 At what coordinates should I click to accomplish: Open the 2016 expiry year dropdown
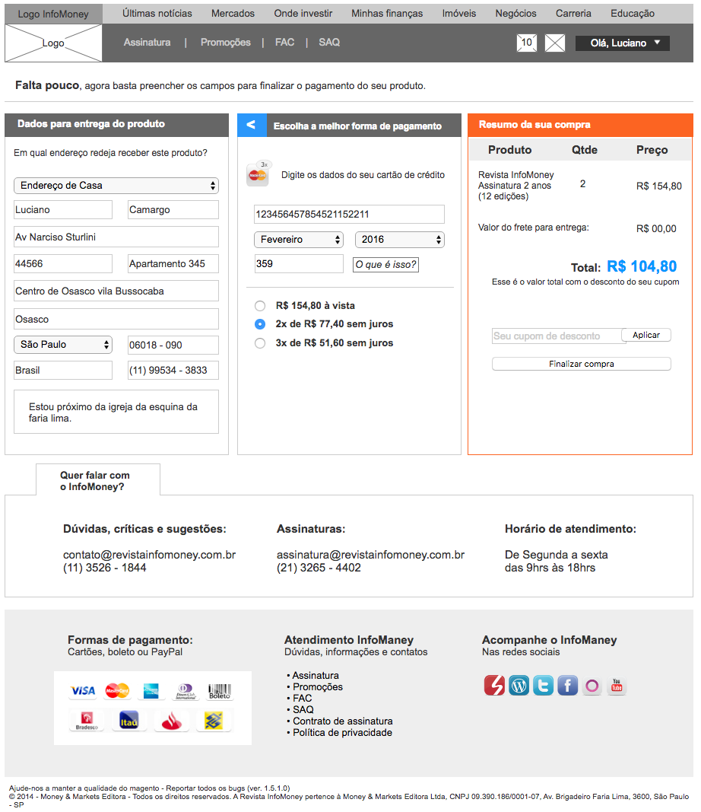[x=399, y=239]
